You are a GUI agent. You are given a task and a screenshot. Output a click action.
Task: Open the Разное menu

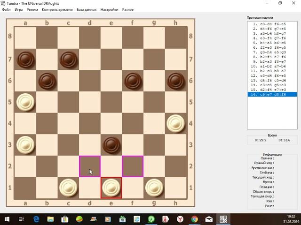(x=127, y=9)
